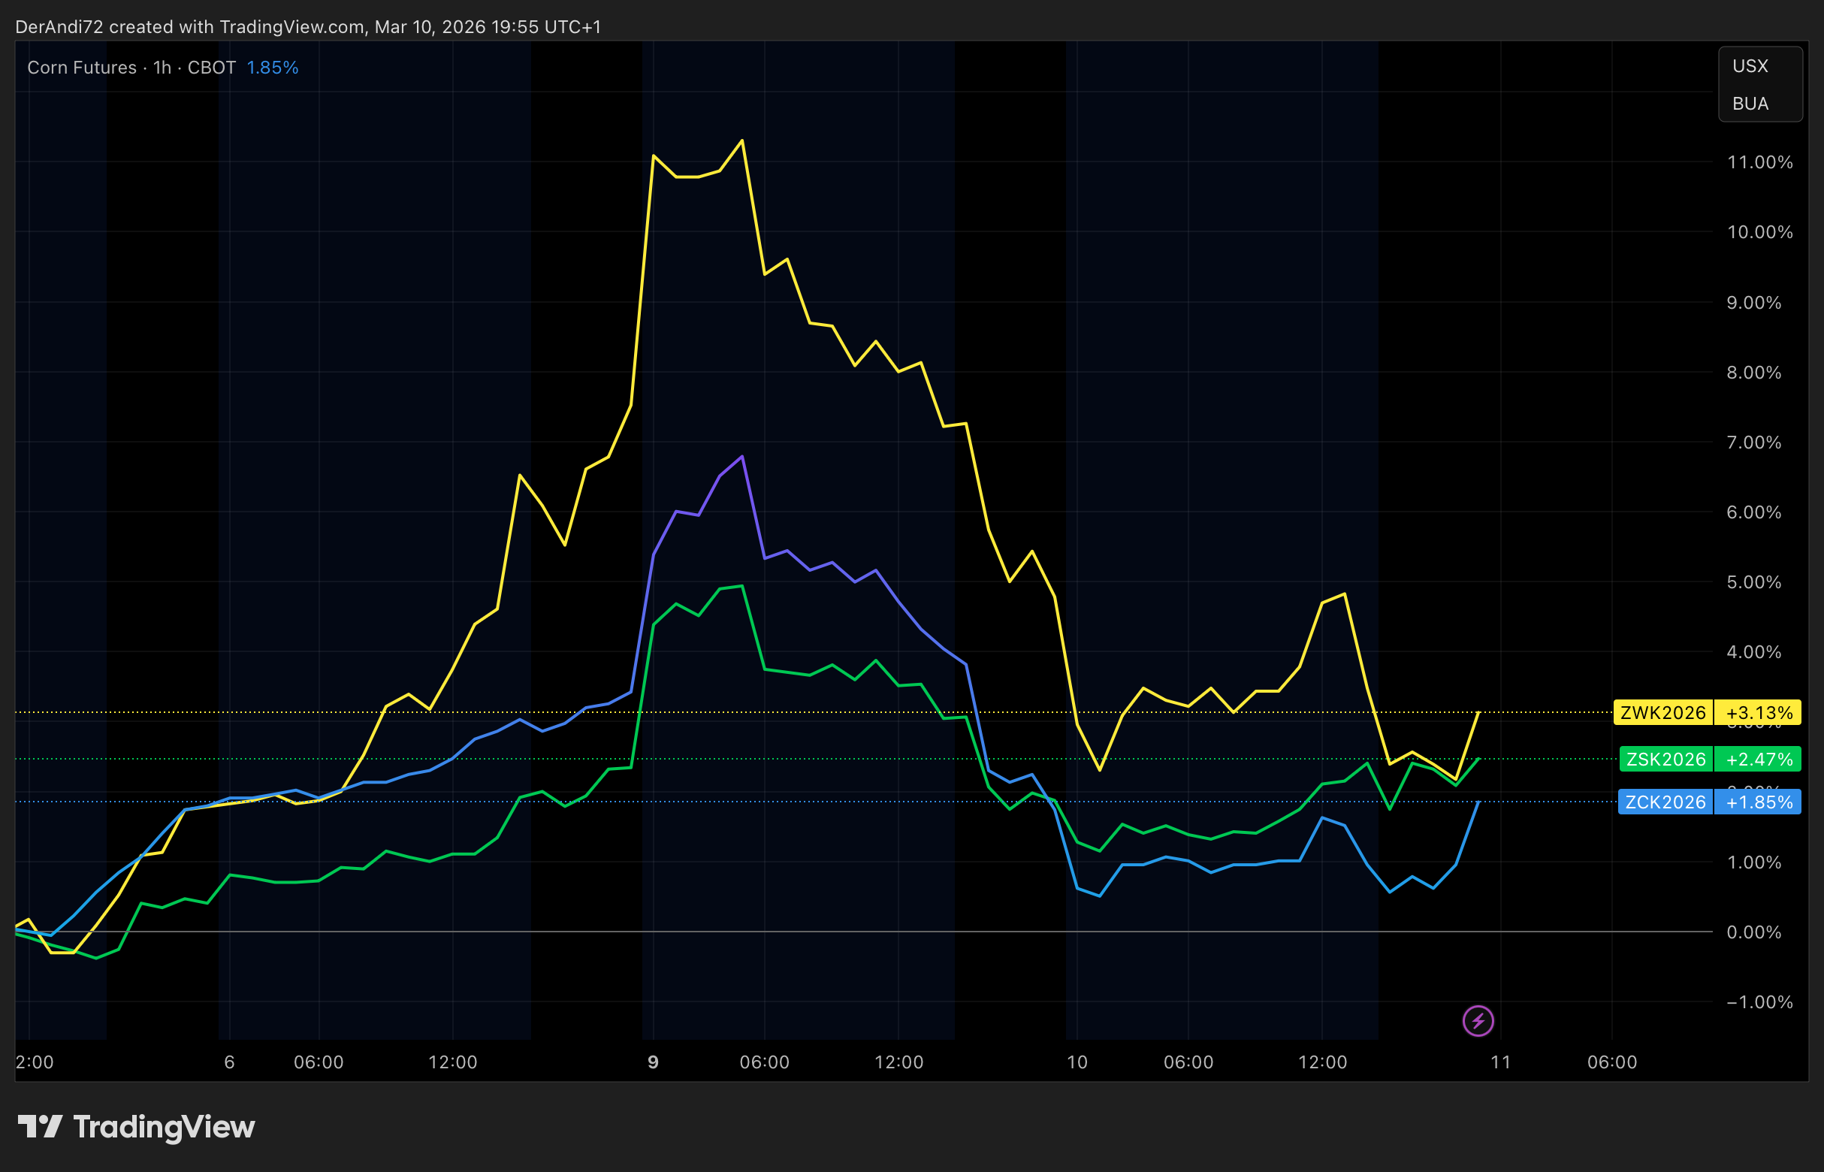Click the yellow line's peak above 11%
Screen dimensions: 1824x1172
pyautogui.click(x=742, y=140)
